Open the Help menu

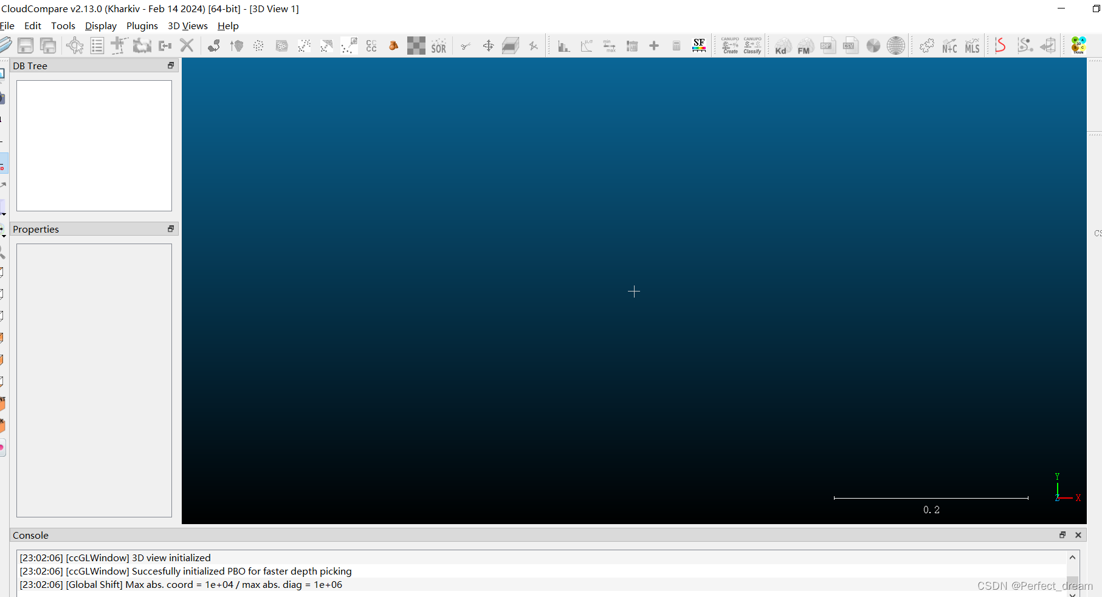click(228, 26)
